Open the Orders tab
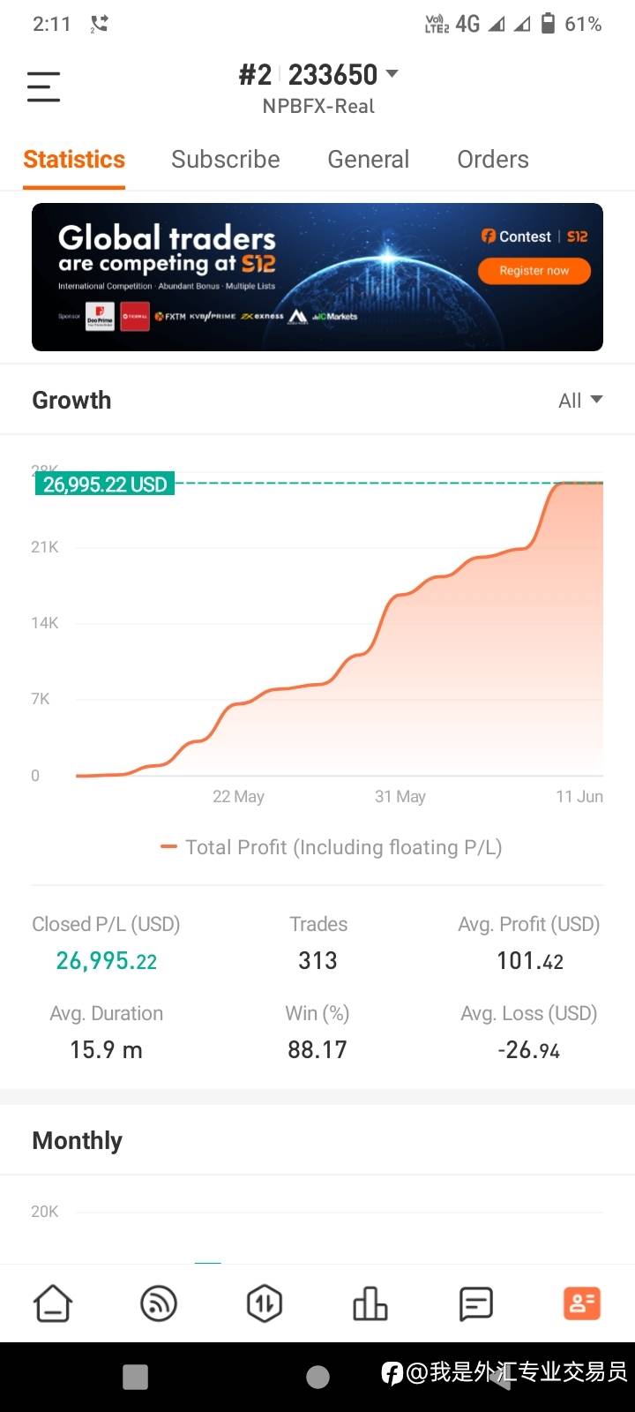 pyautogui.click(x=492, y=160)
